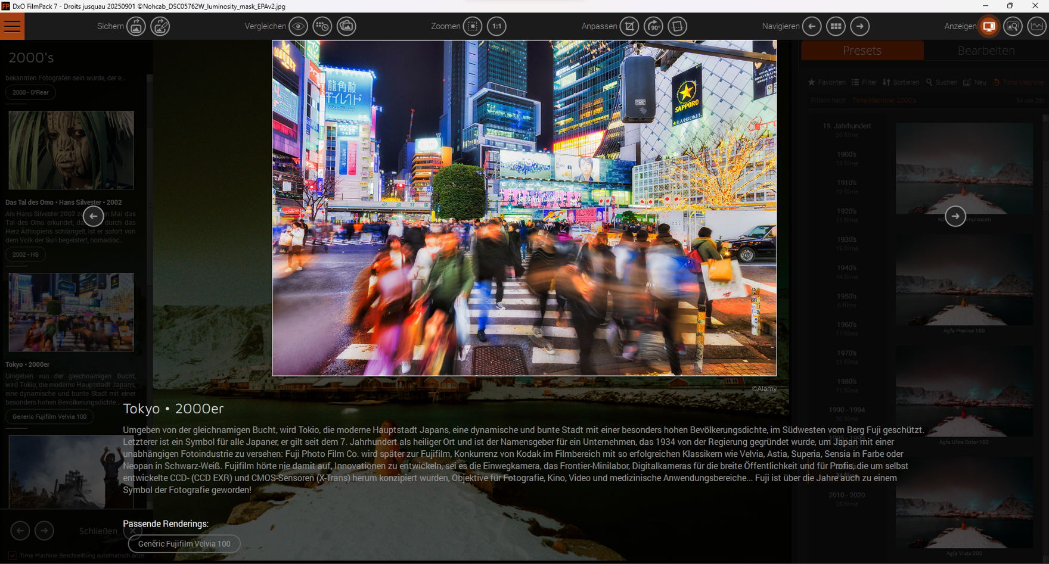Click the zoom-to-fit icon next to Zoomen
Viewport: 1049px width, 564px height.
(473, 26)
